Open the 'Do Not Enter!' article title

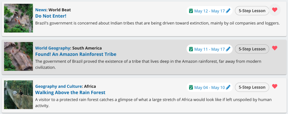coord(51,16)
